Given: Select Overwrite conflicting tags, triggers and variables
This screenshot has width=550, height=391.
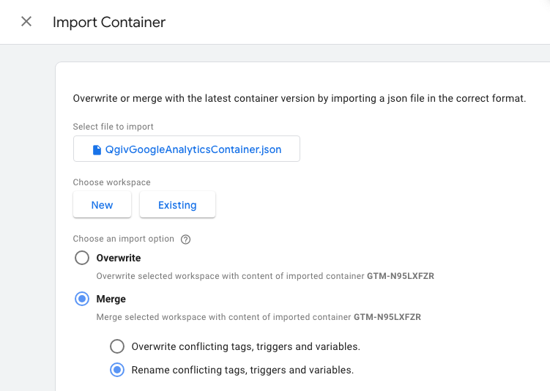Looking at the screenshot, I should [x=117, y=346].
